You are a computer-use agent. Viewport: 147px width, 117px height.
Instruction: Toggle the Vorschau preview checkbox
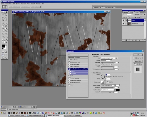click(135, 64)
